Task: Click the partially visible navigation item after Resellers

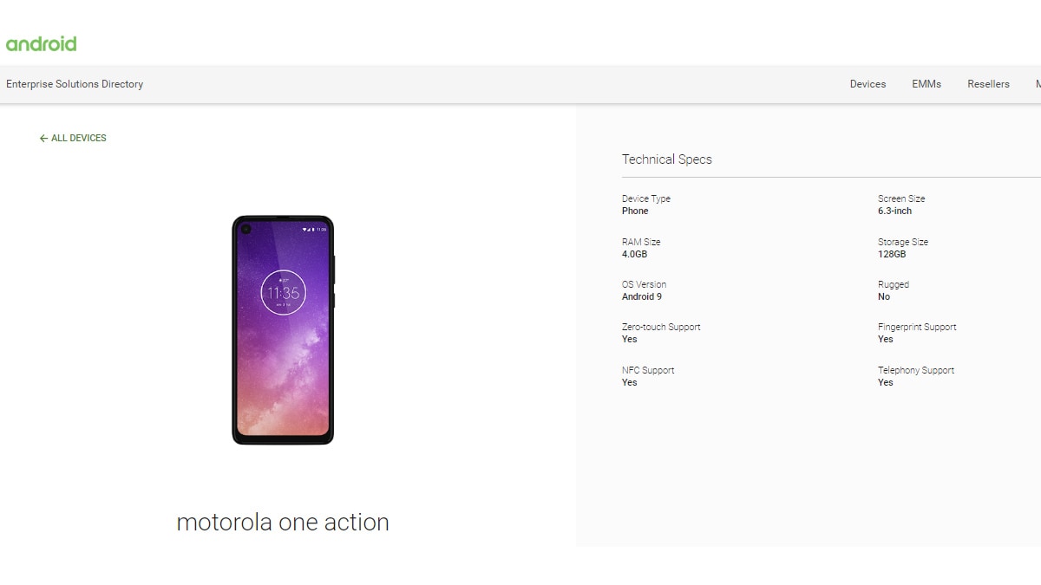Action: [1038, 84]
